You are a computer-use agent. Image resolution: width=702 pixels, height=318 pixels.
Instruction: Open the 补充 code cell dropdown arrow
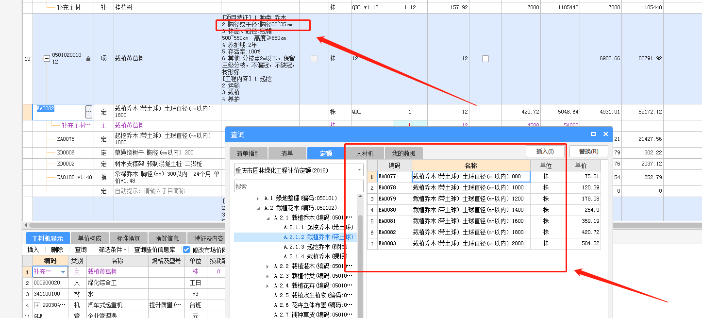point(63,272)
